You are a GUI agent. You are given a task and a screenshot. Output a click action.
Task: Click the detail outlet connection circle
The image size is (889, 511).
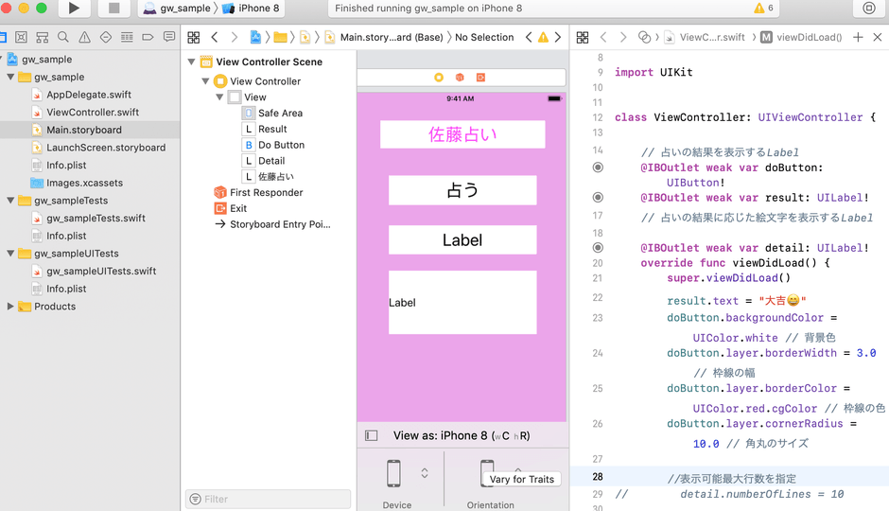597,248
